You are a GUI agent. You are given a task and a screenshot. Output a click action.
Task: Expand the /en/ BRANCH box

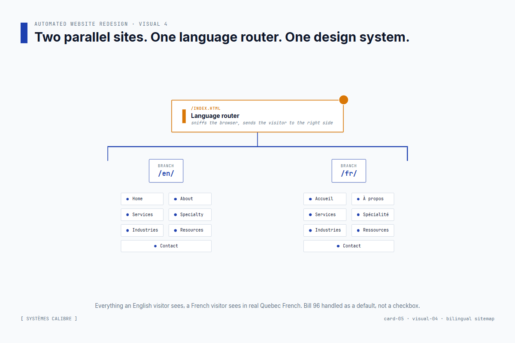166,171
